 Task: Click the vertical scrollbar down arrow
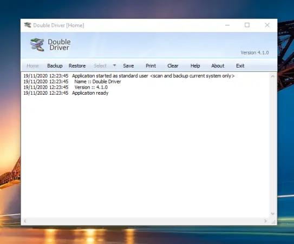273,214
